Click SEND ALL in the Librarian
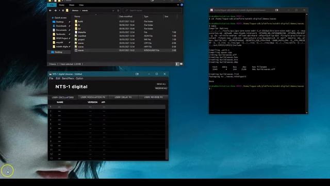This screenshot has width=330, height=186. tap(161, 84)
